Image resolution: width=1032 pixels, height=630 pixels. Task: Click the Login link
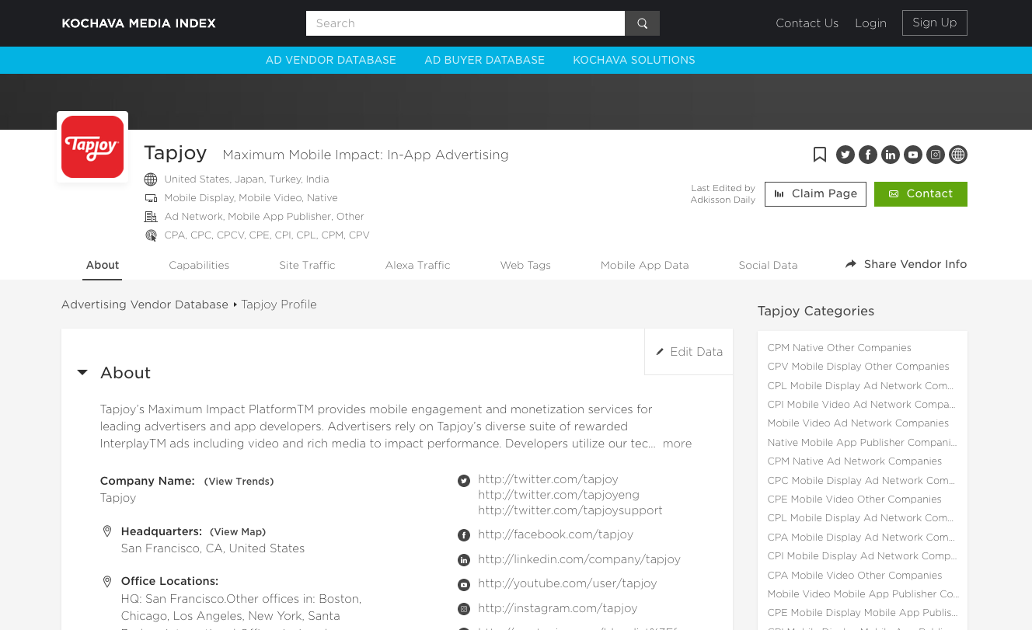pos(870,23)
